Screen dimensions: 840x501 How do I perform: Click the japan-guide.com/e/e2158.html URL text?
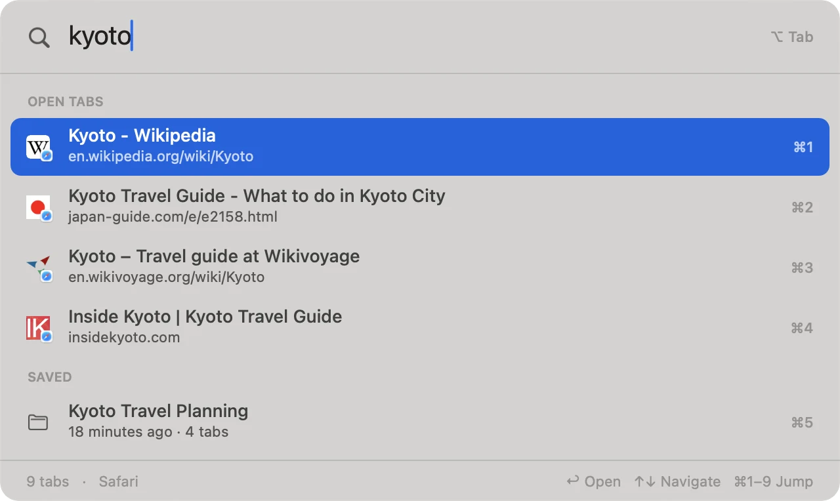click(173, 217)
